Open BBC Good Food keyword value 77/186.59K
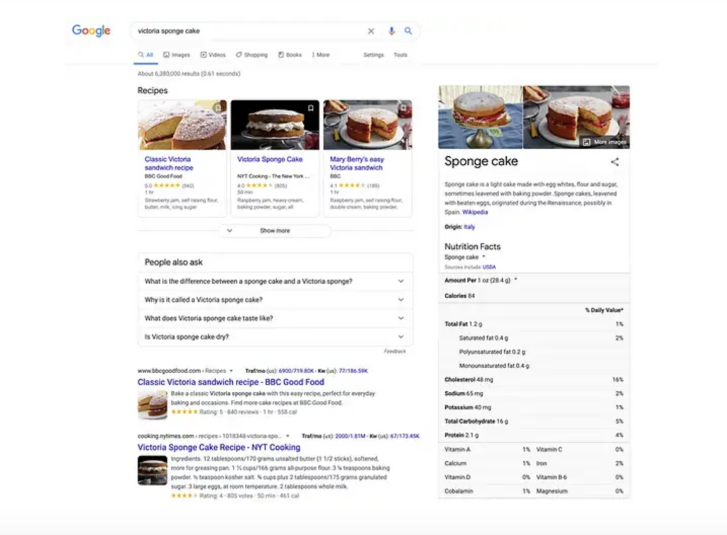 click(354, 371)
